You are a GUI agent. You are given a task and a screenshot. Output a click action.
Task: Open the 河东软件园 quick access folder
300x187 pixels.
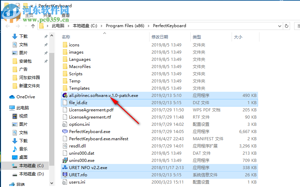click(x=29, y=78)
